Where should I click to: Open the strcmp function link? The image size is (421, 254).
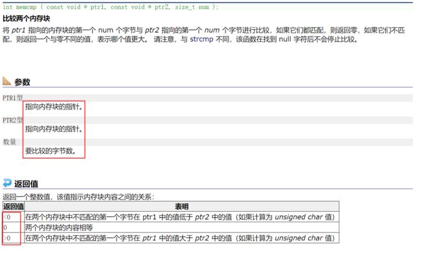click(201, 39)
